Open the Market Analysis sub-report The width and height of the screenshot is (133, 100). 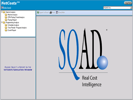click(x=12, y=15)
